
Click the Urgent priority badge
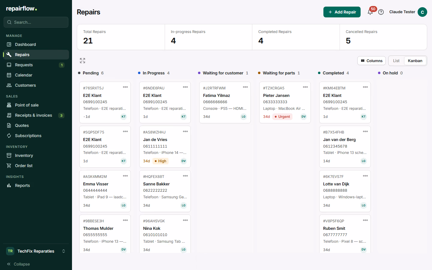click(x=282, y=117)
